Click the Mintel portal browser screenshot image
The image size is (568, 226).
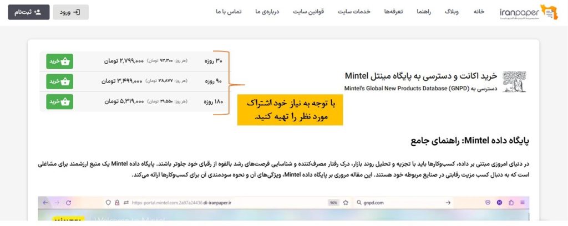pos(283,209)
